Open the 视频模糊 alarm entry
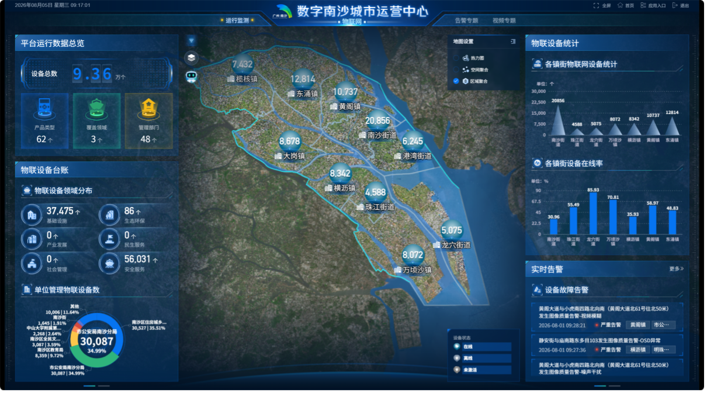 pos(607,317)
